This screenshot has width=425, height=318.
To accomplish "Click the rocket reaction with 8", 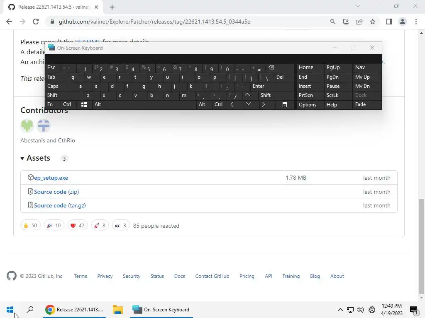I will 100,225.
